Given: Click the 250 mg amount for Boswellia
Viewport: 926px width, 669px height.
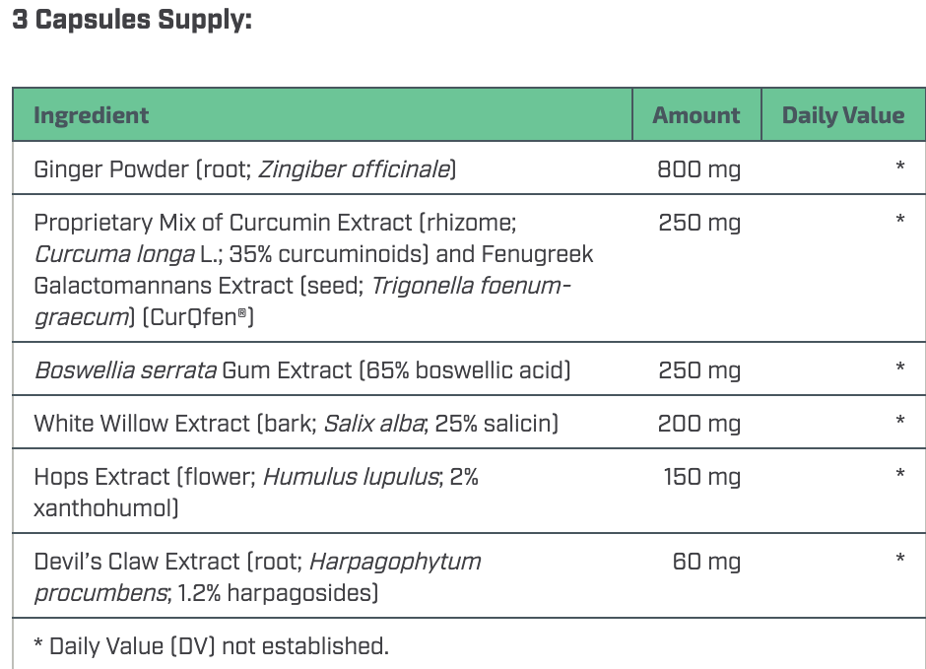Looking at the screenshot, I should (698, 370).
